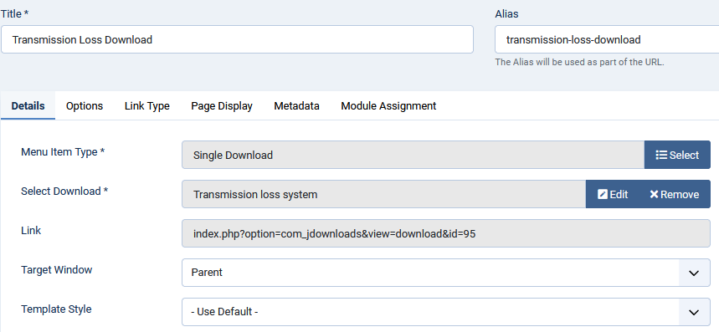The image size is (719, 332).
Task: Switch to the Options tab
Action: 85,105
